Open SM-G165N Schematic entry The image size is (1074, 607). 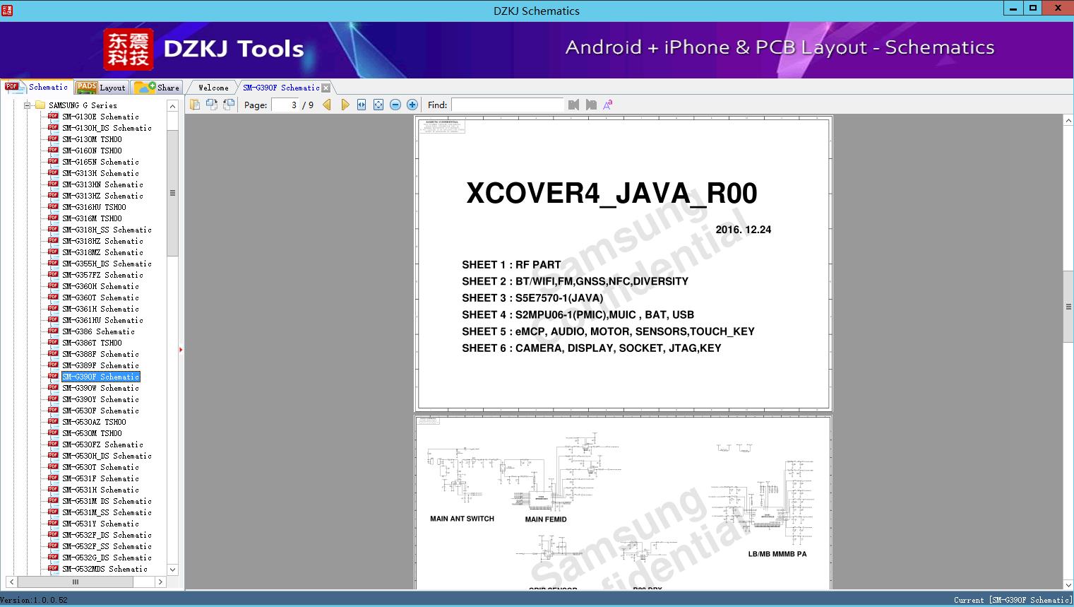100,162
